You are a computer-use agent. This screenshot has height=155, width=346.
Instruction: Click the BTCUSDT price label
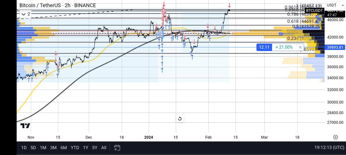point(315,10)
